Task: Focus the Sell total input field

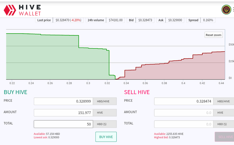Action: [184, 124]
